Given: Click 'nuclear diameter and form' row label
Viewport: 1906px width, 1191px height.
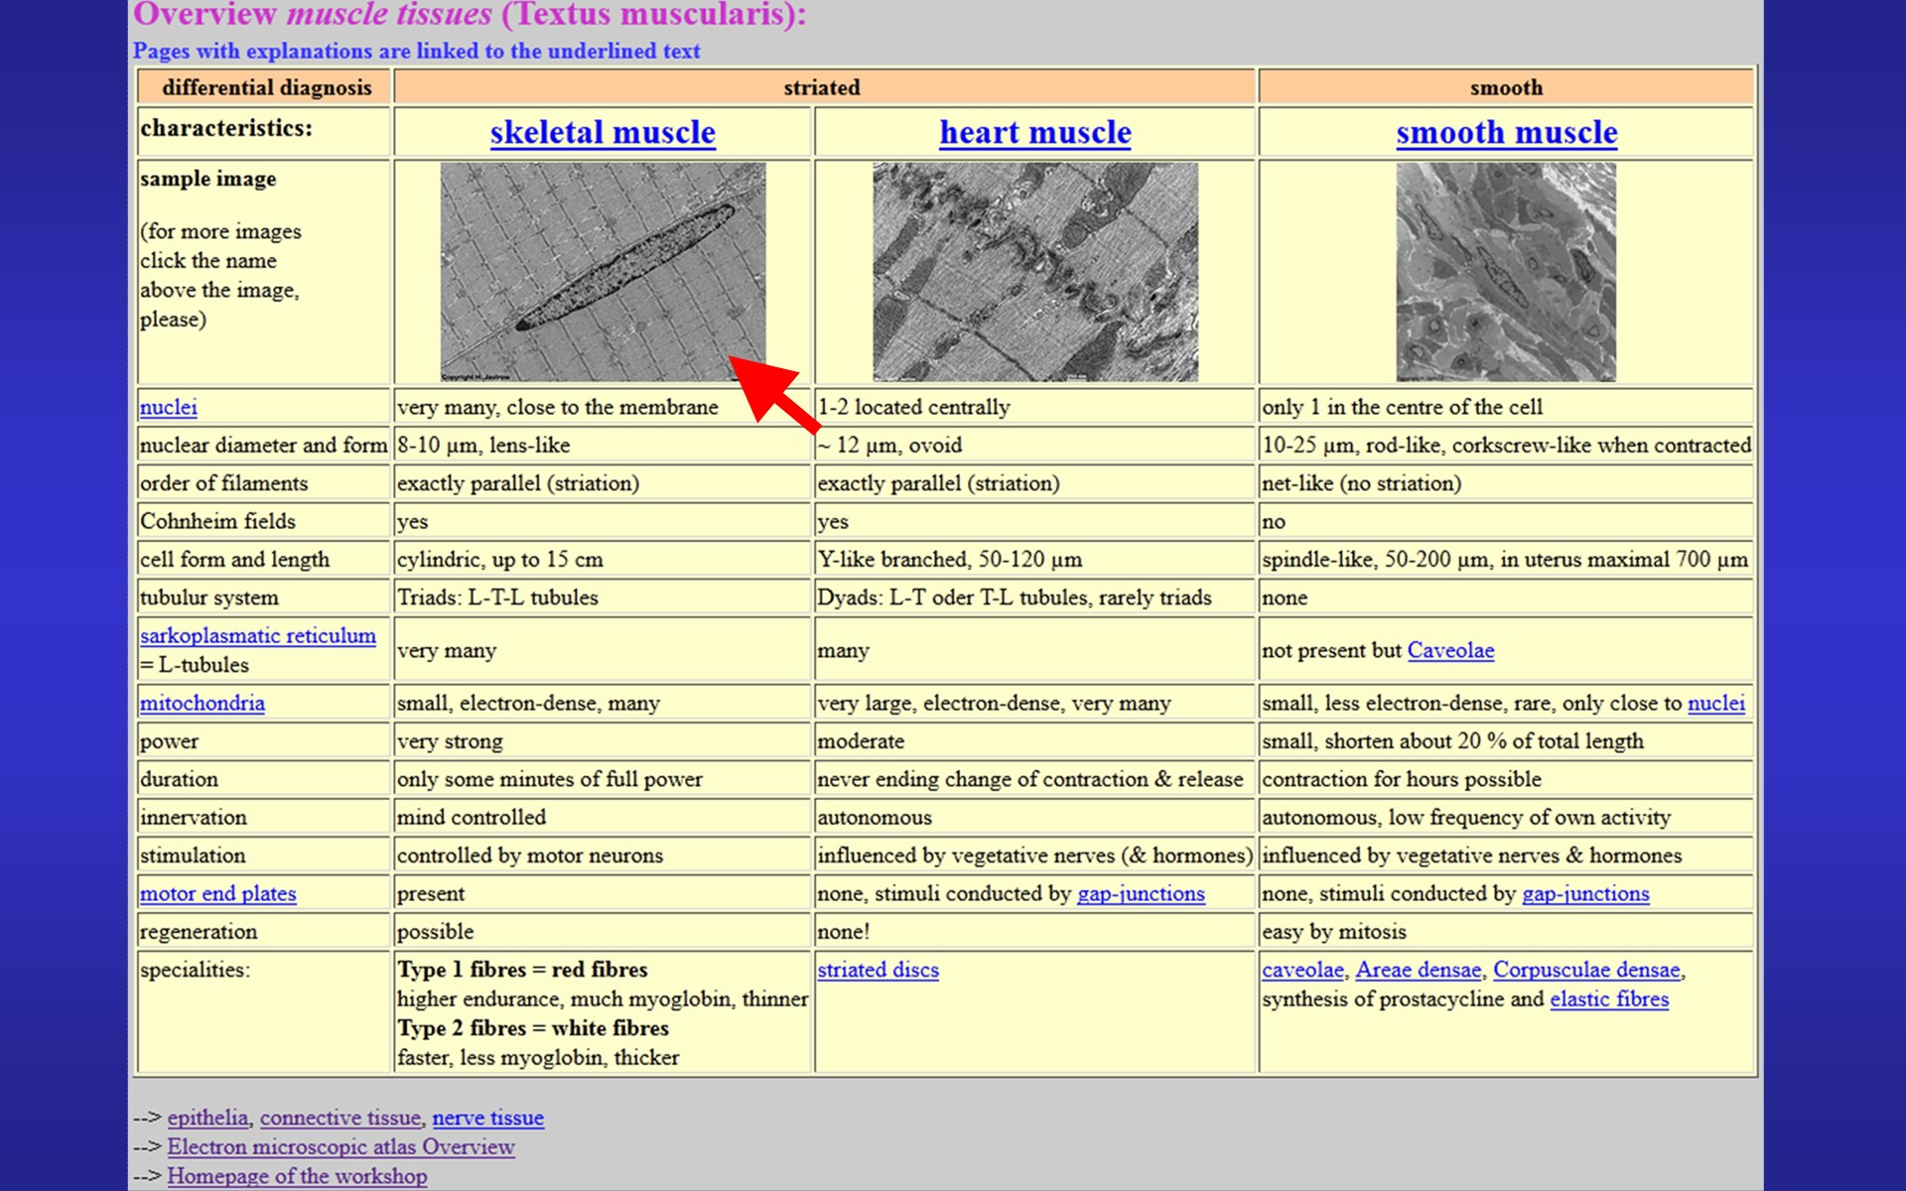Looking at the screenshot, I should pyautogui.click(x=263, y=446).
